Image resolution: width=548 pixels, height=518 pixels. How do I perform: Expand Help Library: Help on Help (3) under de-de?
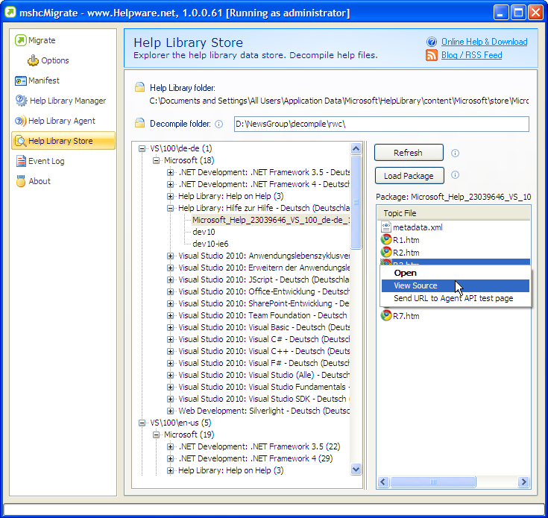pos(170,196)
